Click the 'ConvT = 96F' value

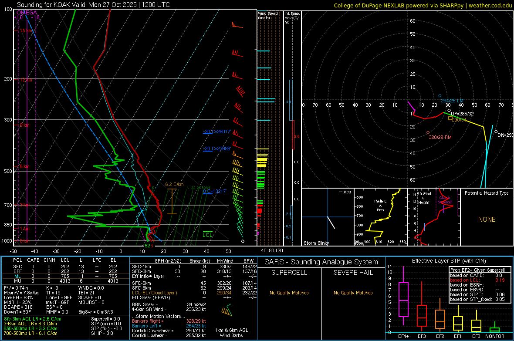pyautogui.click(x=59, y=298)
